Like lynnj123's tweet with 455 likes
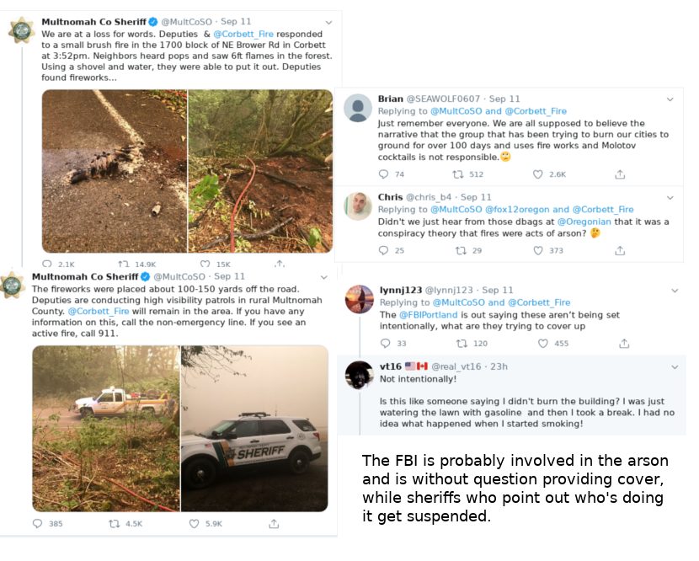699x561 pixels. 543,343
